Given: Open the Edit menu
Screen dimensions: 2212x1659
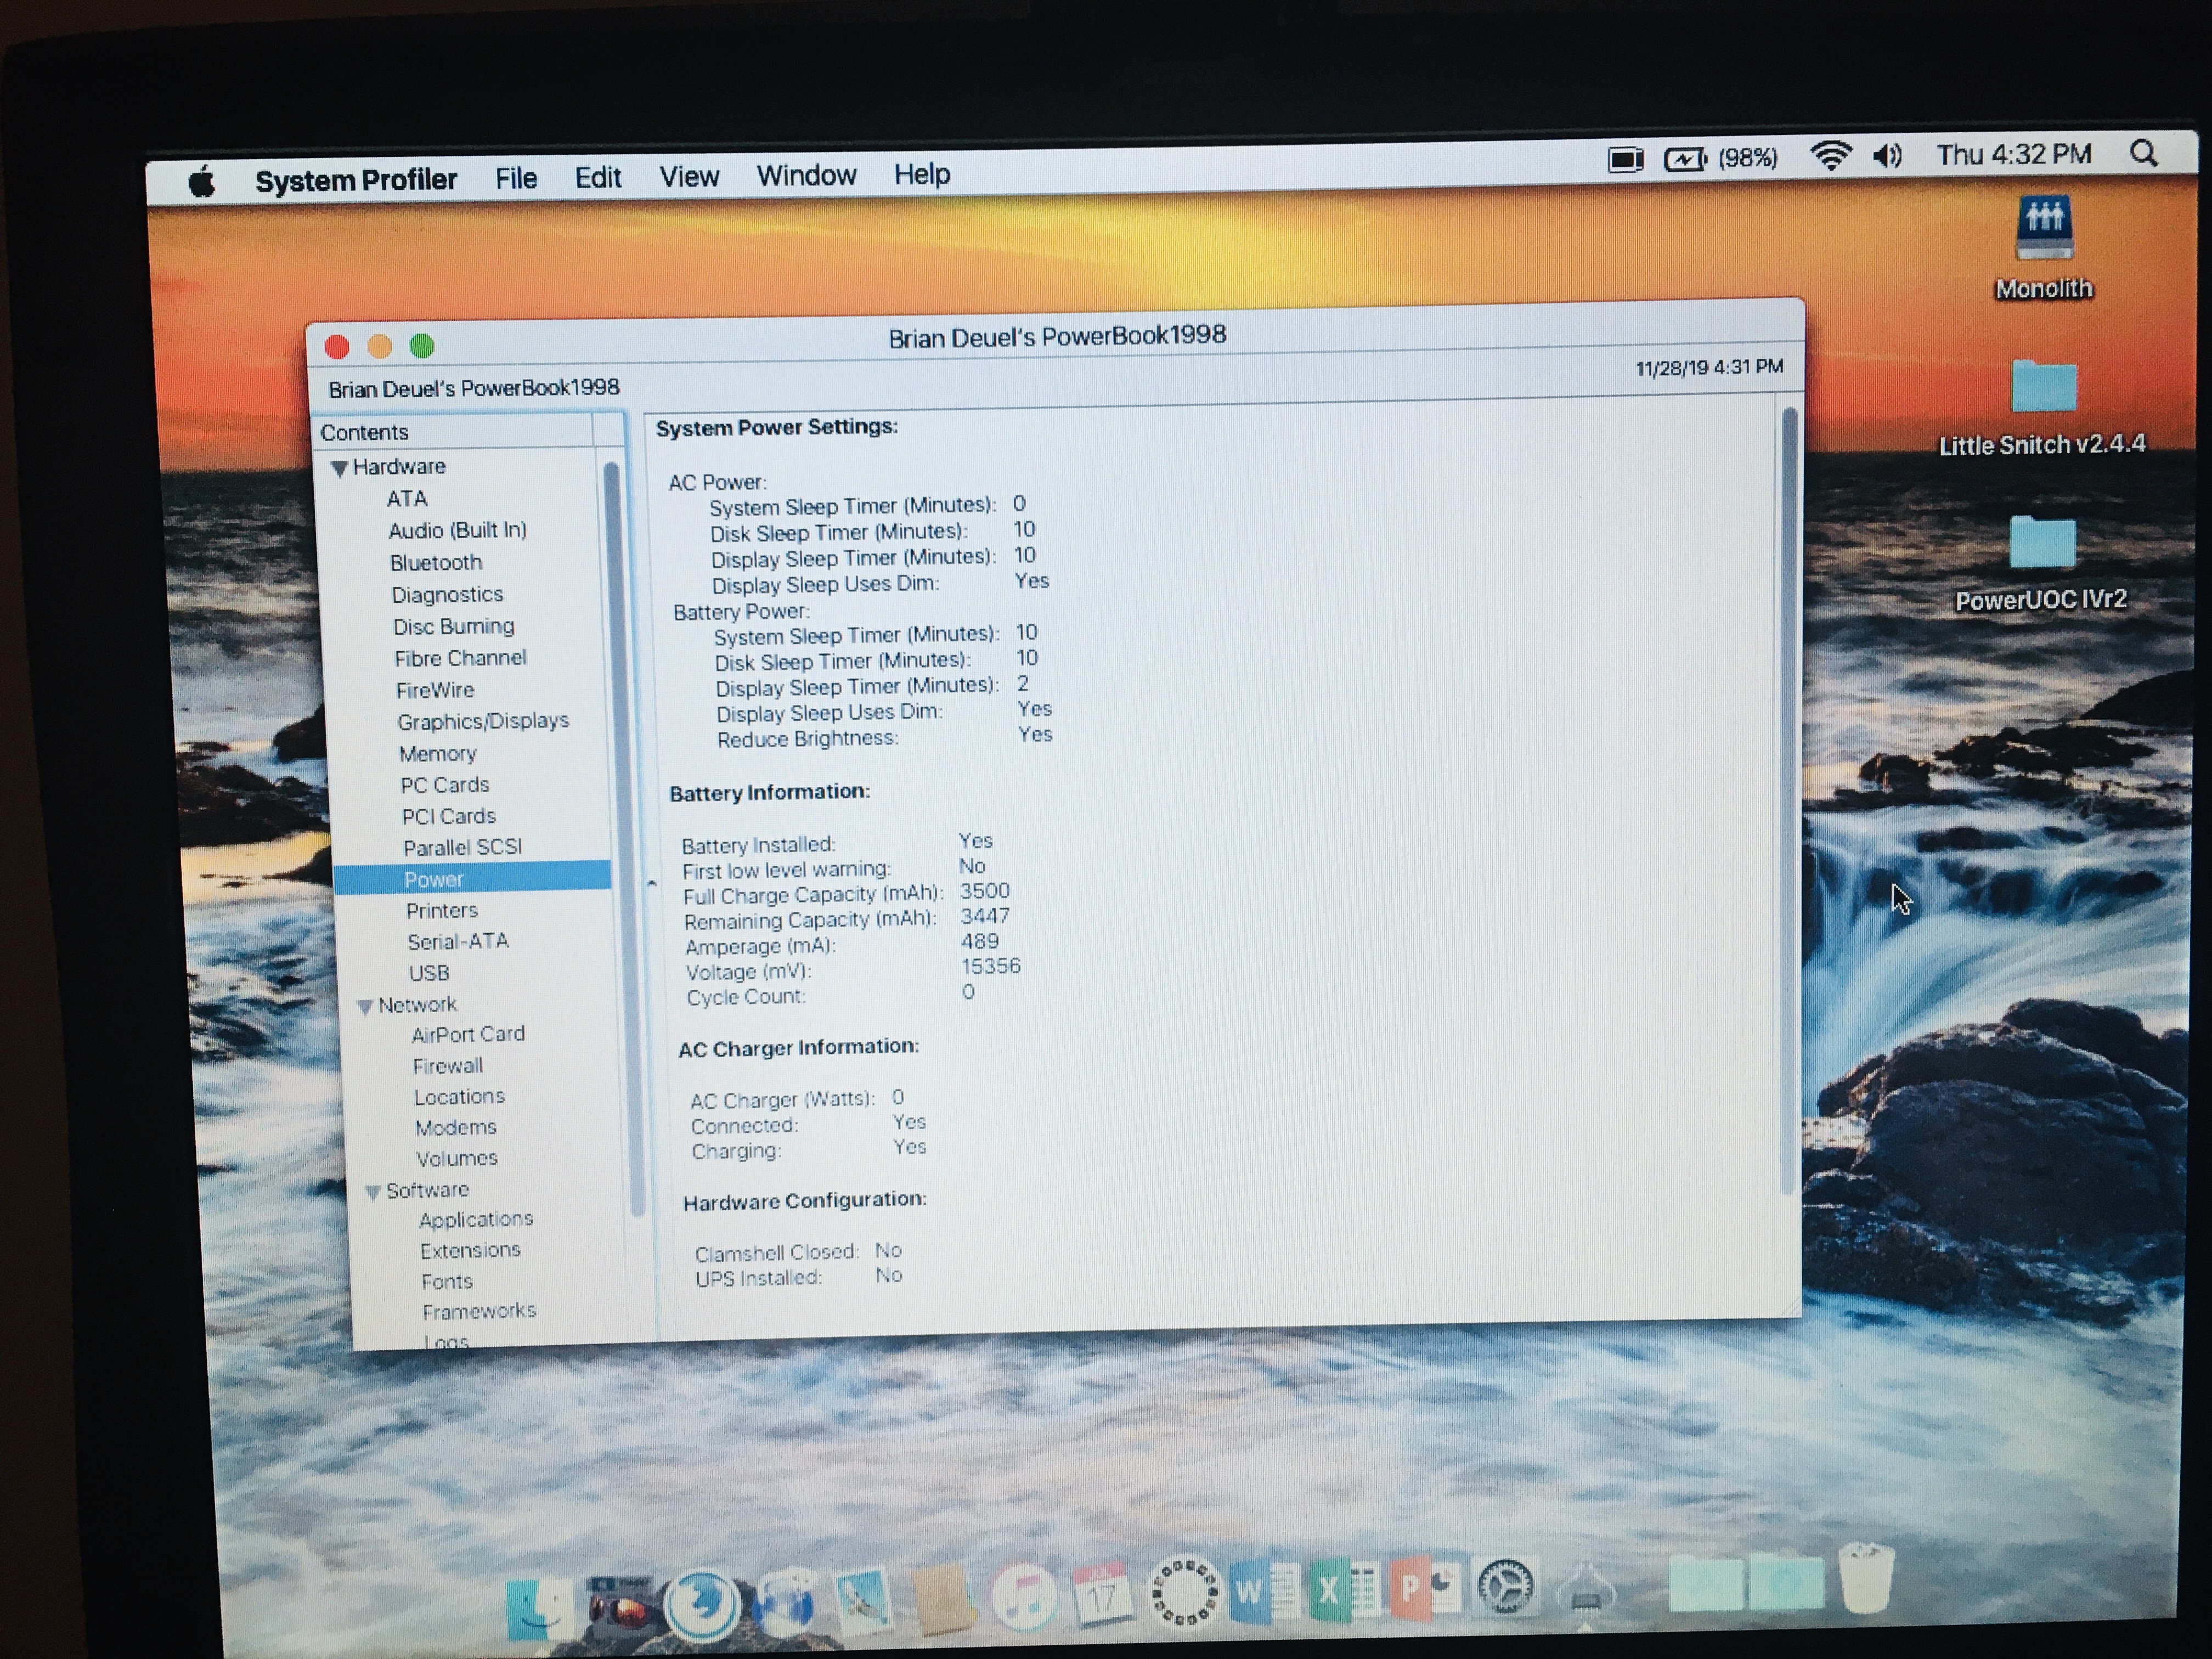Looking at the screenshot, I should (x=598, y=177).
